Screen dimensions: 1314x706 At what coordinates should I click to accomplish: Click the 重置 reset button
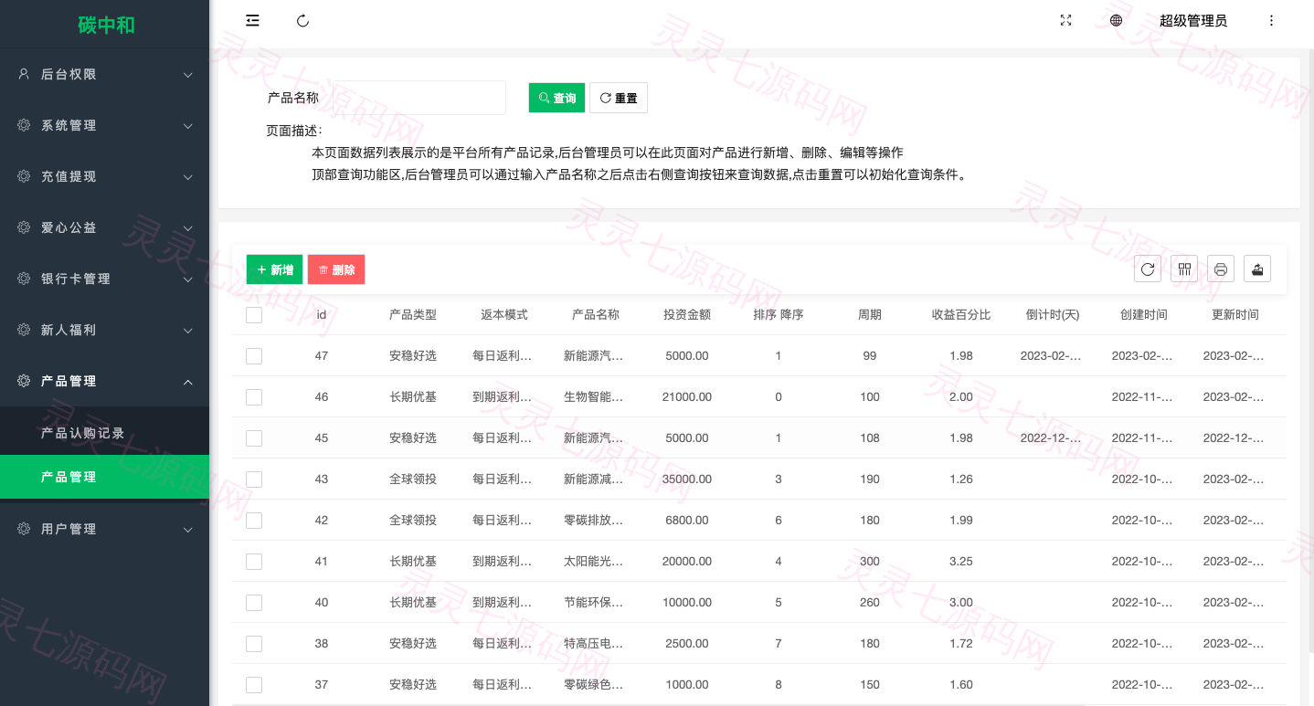click(619, 98)
